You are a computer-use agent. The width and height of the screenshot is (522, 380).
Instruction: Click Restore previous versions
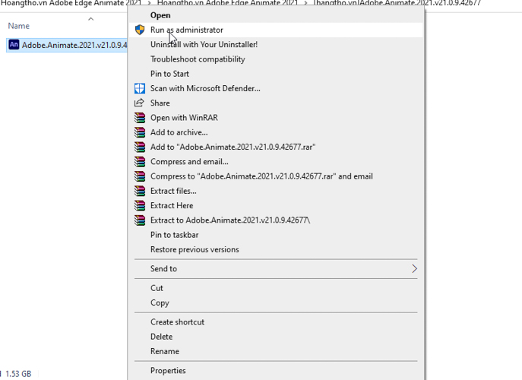(195, 249)
